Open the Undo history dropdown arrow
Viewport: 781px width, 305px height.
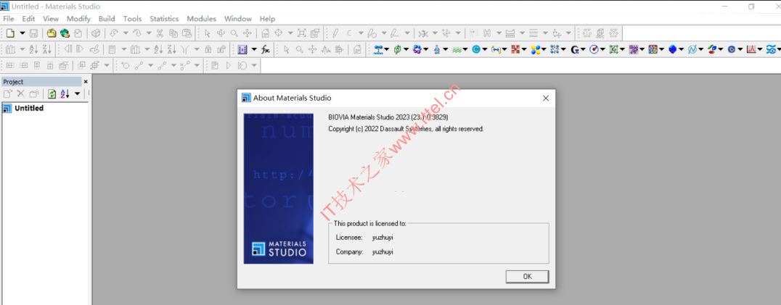point(126,33)
